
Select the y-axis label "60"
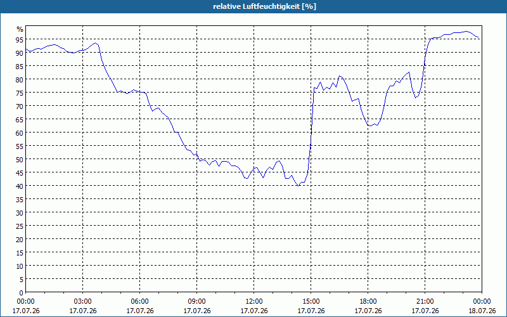pos(20,133)
